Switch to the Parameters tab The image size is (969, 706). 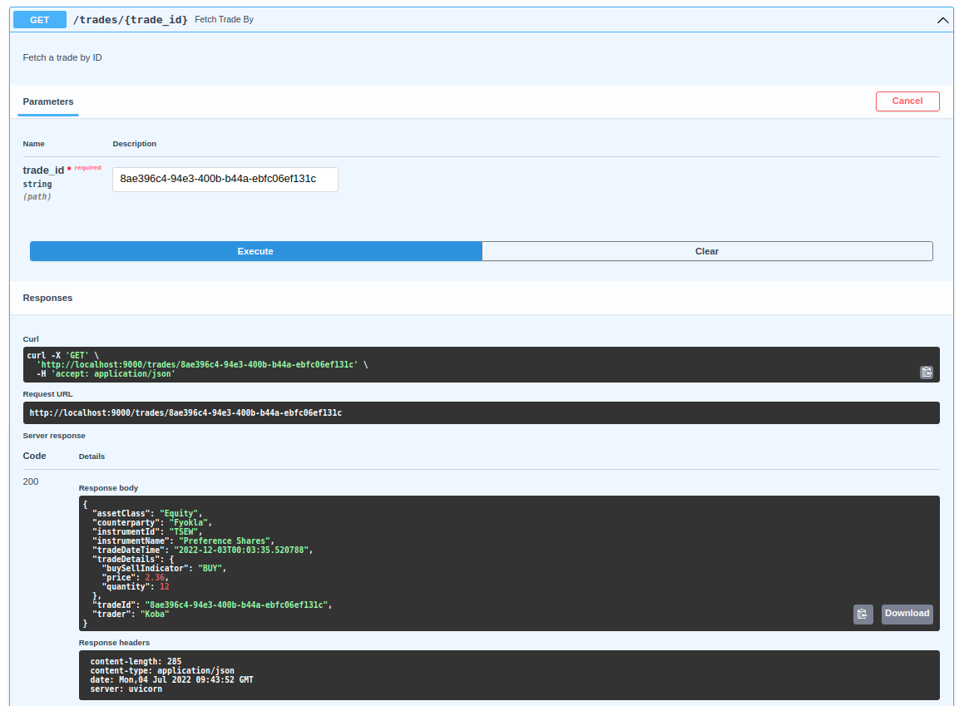(x=47, y=101)
